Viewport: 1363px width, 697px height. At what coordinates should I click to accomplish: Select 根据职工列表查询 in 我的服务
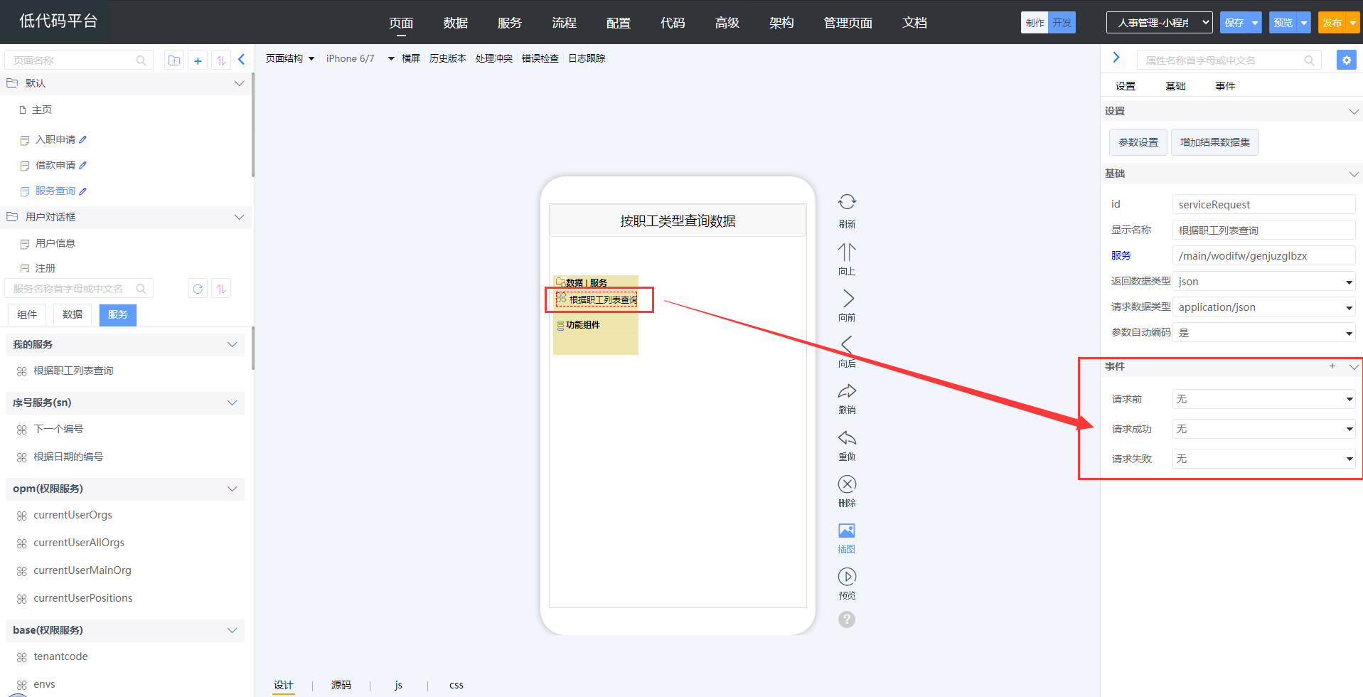73,371
